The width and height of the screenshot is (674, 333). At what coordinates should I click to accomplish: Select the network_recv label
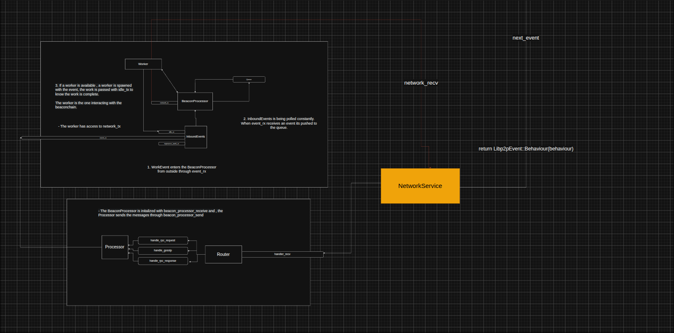click(421, 83)
